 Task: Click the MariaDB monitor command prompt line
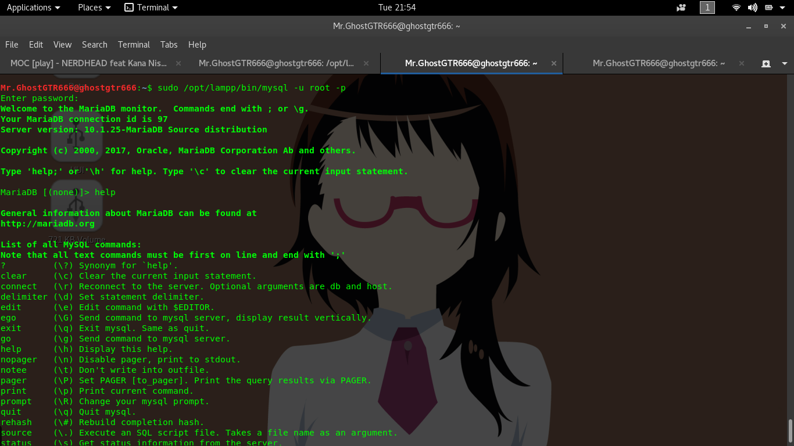(58, 192)
